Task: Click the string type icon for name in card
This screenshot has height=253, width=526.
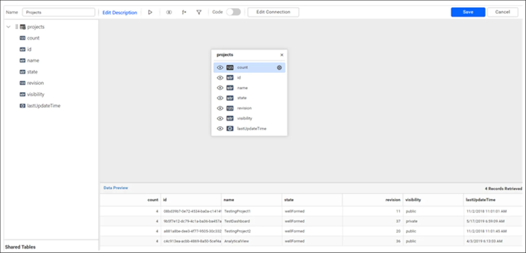Action: coord(230,88)
